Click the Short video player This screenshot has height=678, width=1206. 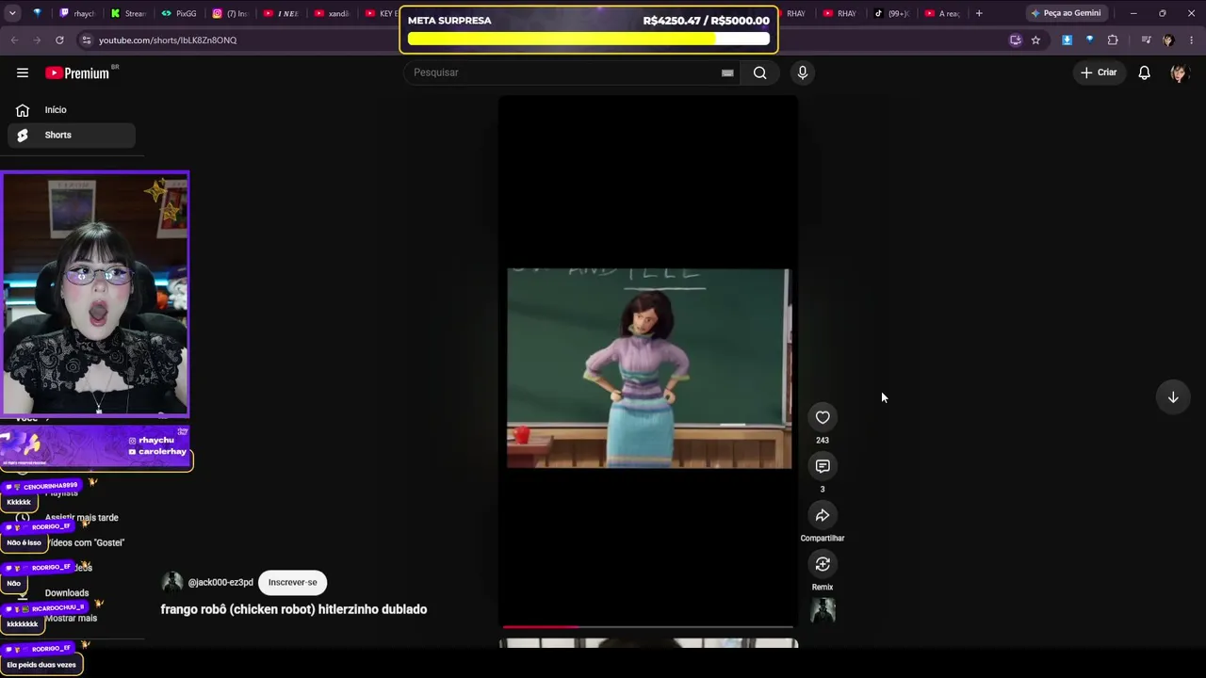click(648, 362)
